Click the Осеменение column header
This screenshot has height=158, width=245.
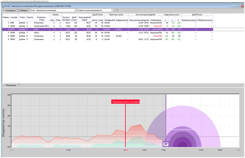[156, 20]
